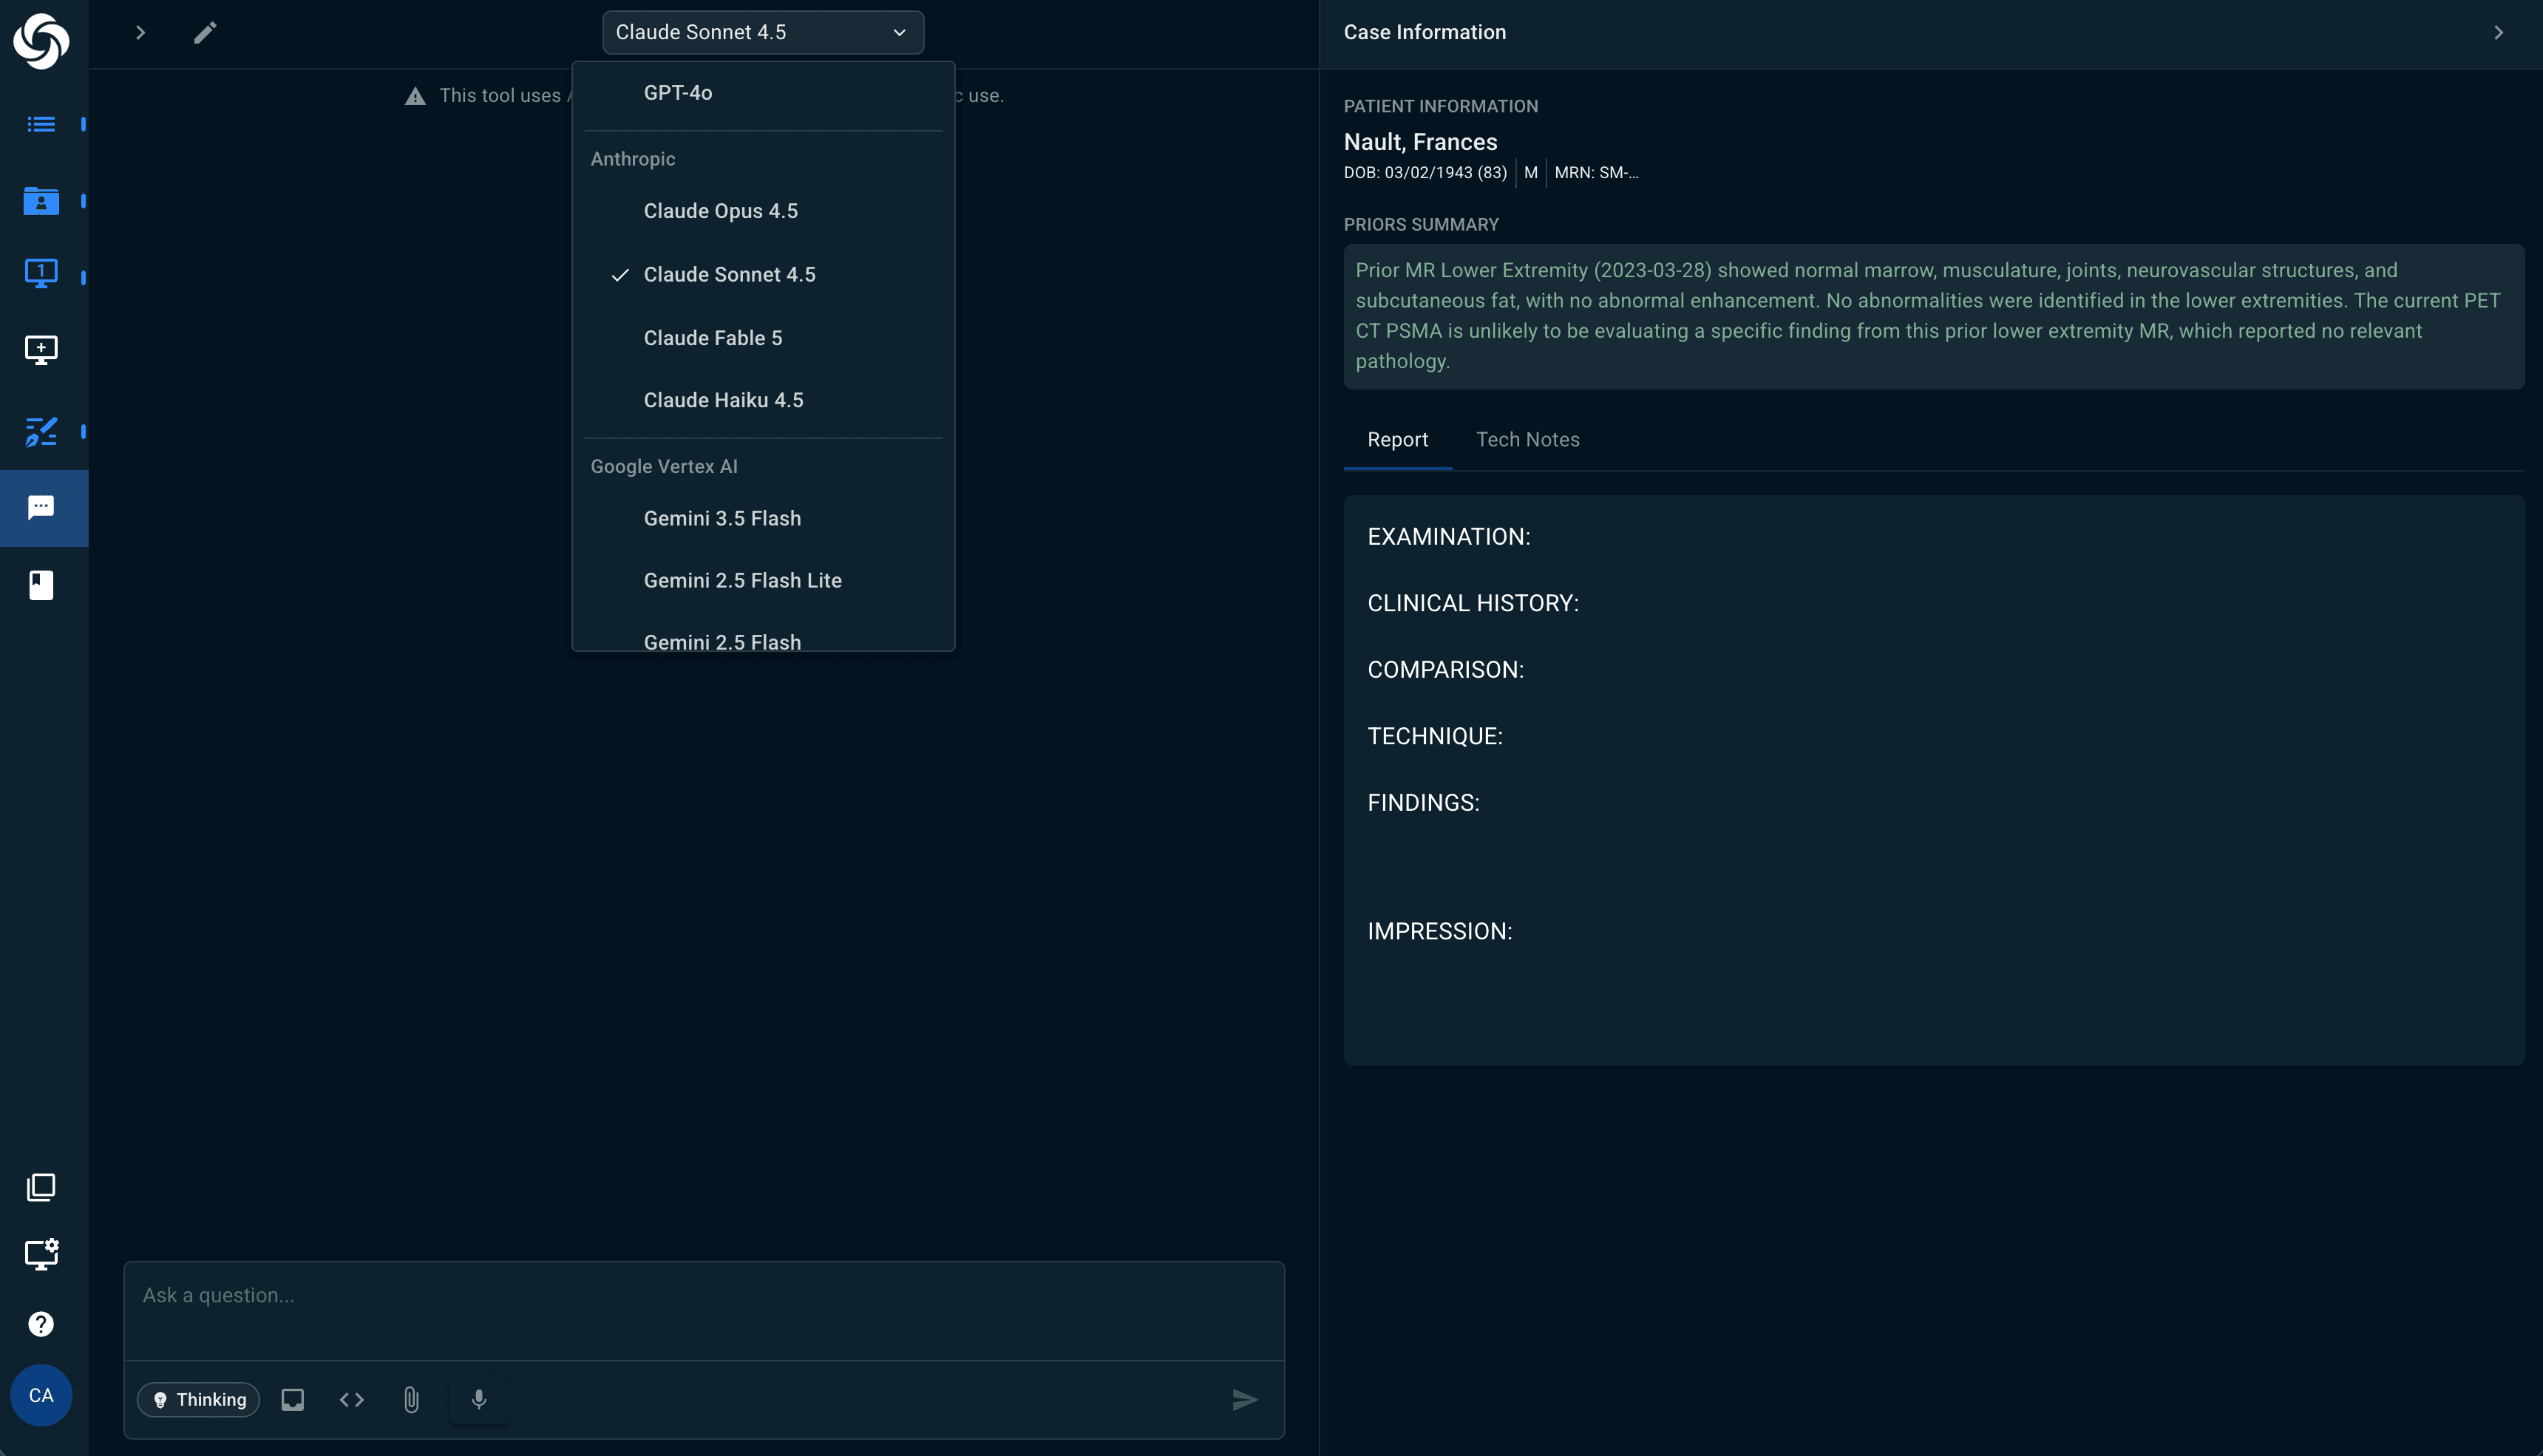Click the EXAMINATION: report heading
Viewport: 2543px width, 1456px height.
[1448, 537]
